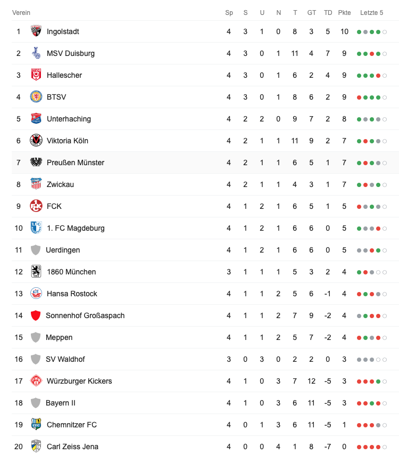Click the Letzte 5 column header

point(371,12)
